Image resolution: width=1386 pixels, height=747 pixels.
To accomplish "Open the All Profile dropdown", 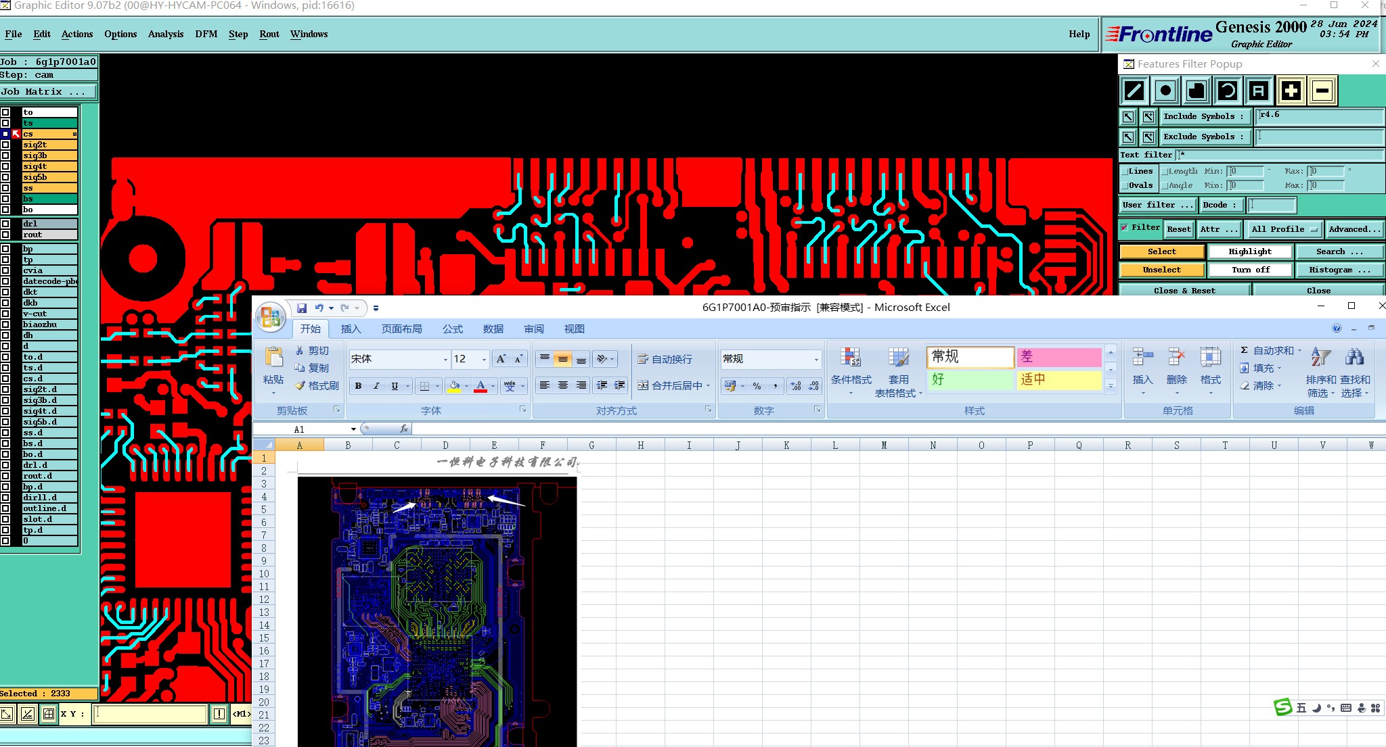I will [1284, 229].
